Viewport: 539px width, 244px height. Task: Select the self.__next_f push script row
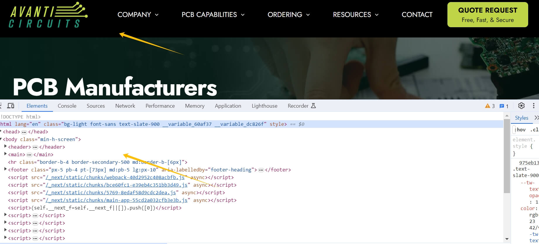(95, 208)
